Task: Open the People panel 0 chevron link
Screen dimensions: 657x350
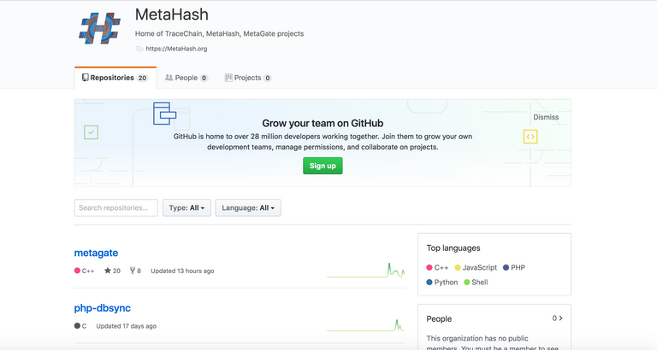Action: pos(557,318)
